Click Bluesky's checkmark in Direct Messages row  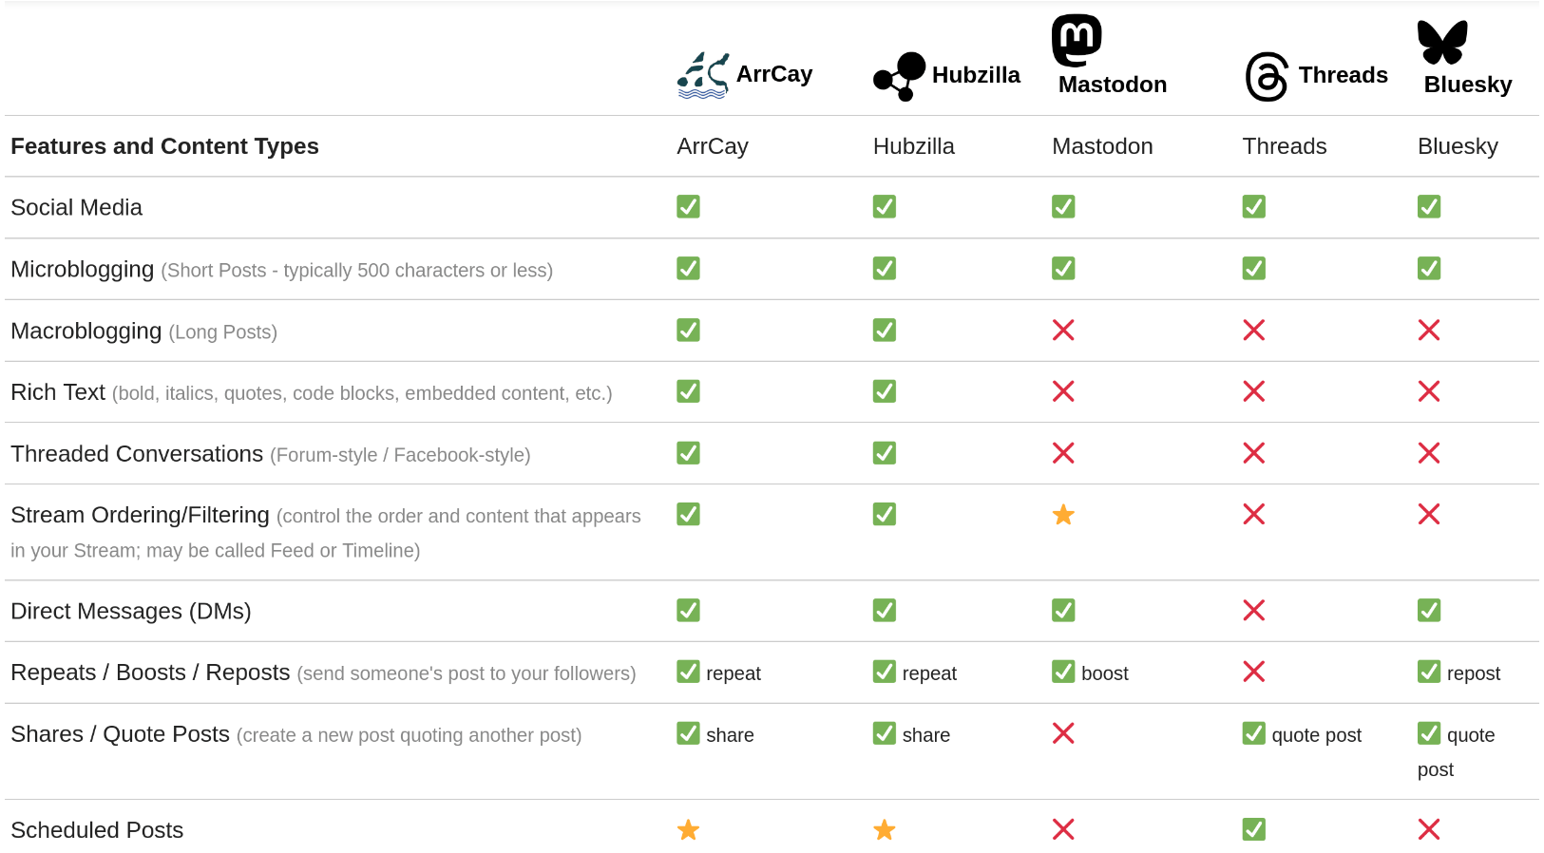(x=1429, y=611)
